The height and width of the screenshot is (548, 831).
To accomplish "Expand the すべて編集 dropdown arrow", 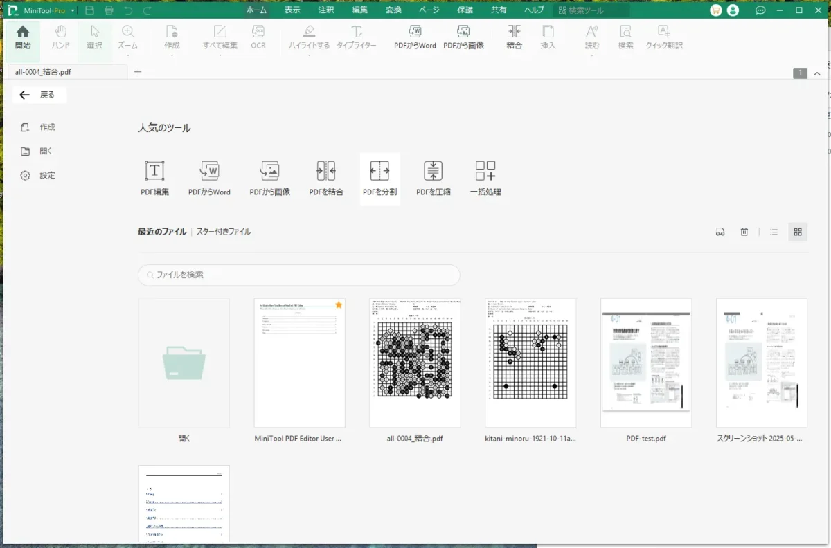I will pyautogui.click(x=220, y=55).
